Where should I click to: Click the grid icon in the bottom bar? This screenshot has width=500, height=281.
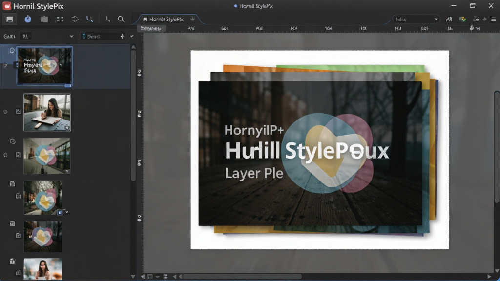(x=166, y=277)
